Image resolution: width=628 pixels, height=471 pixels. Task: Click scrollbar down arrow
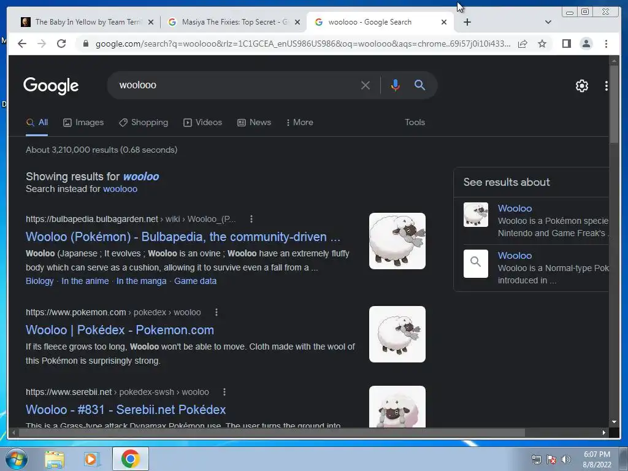(613, 422)
